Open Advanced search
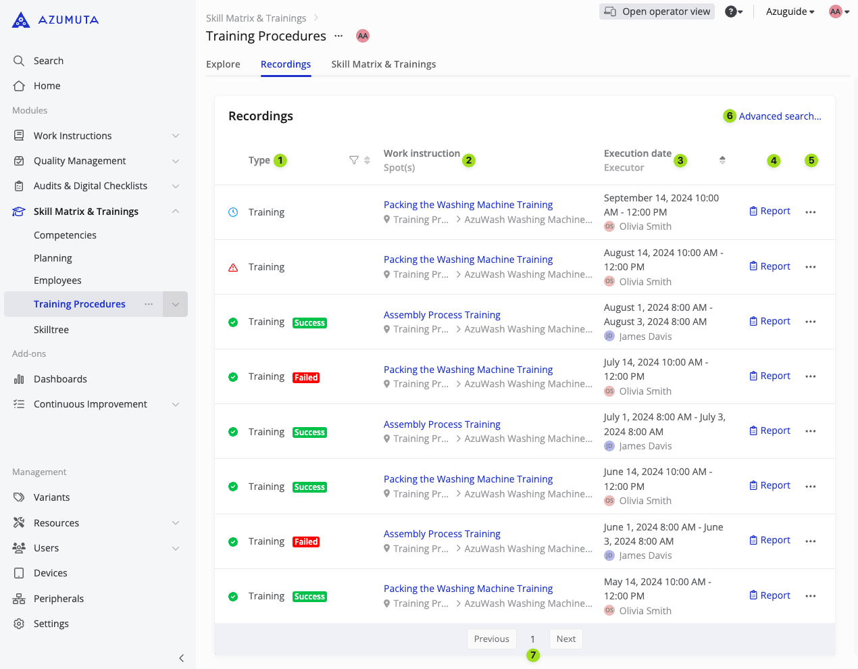This screenshot has width=858, height=669. 780,116
